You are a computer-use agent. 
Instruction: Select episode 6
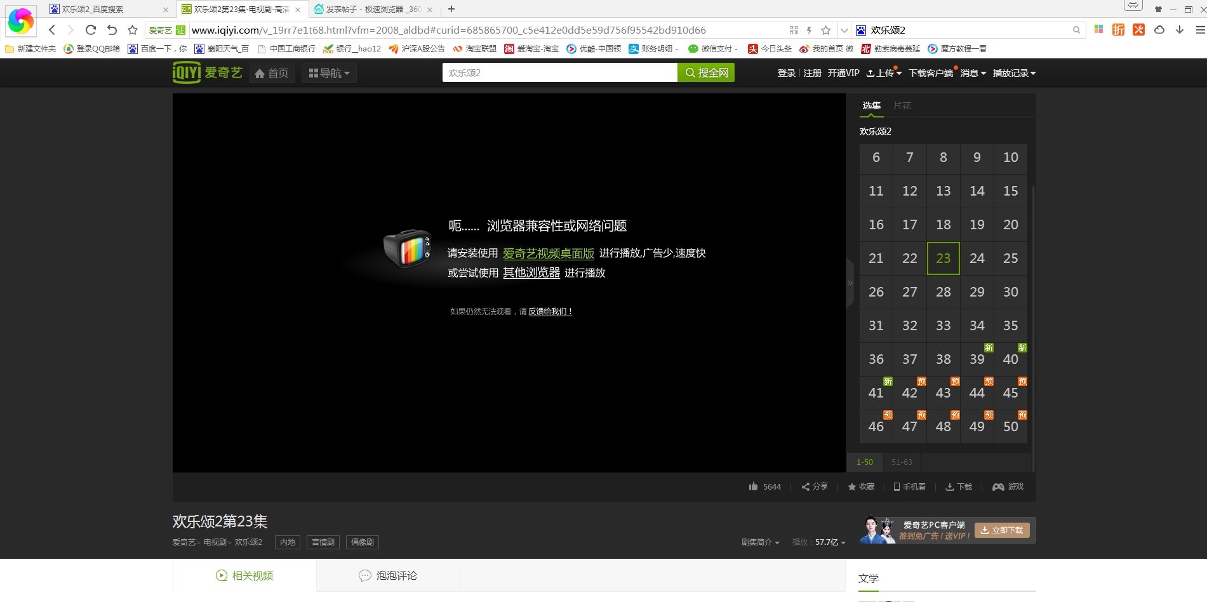point(876,157)
